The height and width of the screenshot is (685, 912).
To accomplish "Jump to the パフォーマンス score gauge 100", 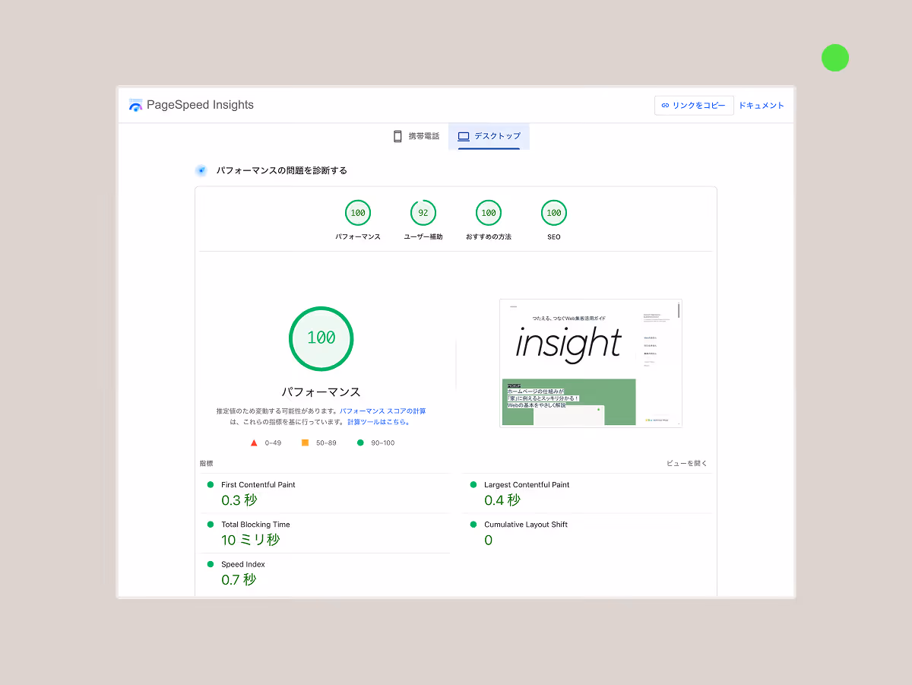I will pos(358,213).
